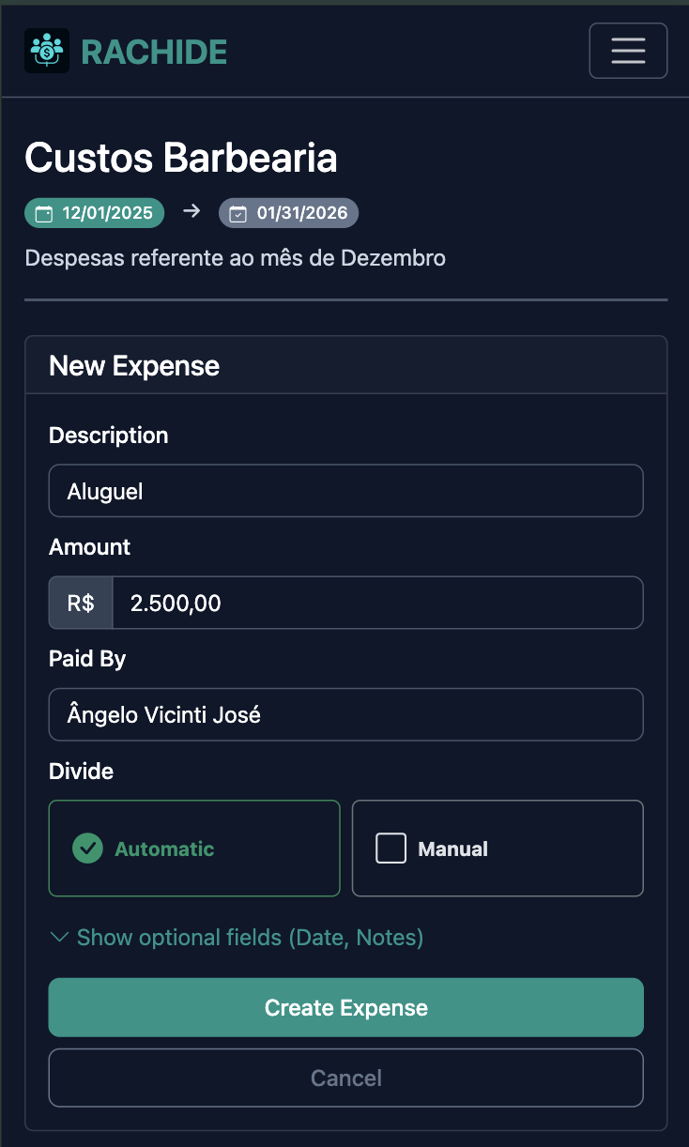Select the Automatic divide option
The image size is (689, 1147).
tap(193, 848)
